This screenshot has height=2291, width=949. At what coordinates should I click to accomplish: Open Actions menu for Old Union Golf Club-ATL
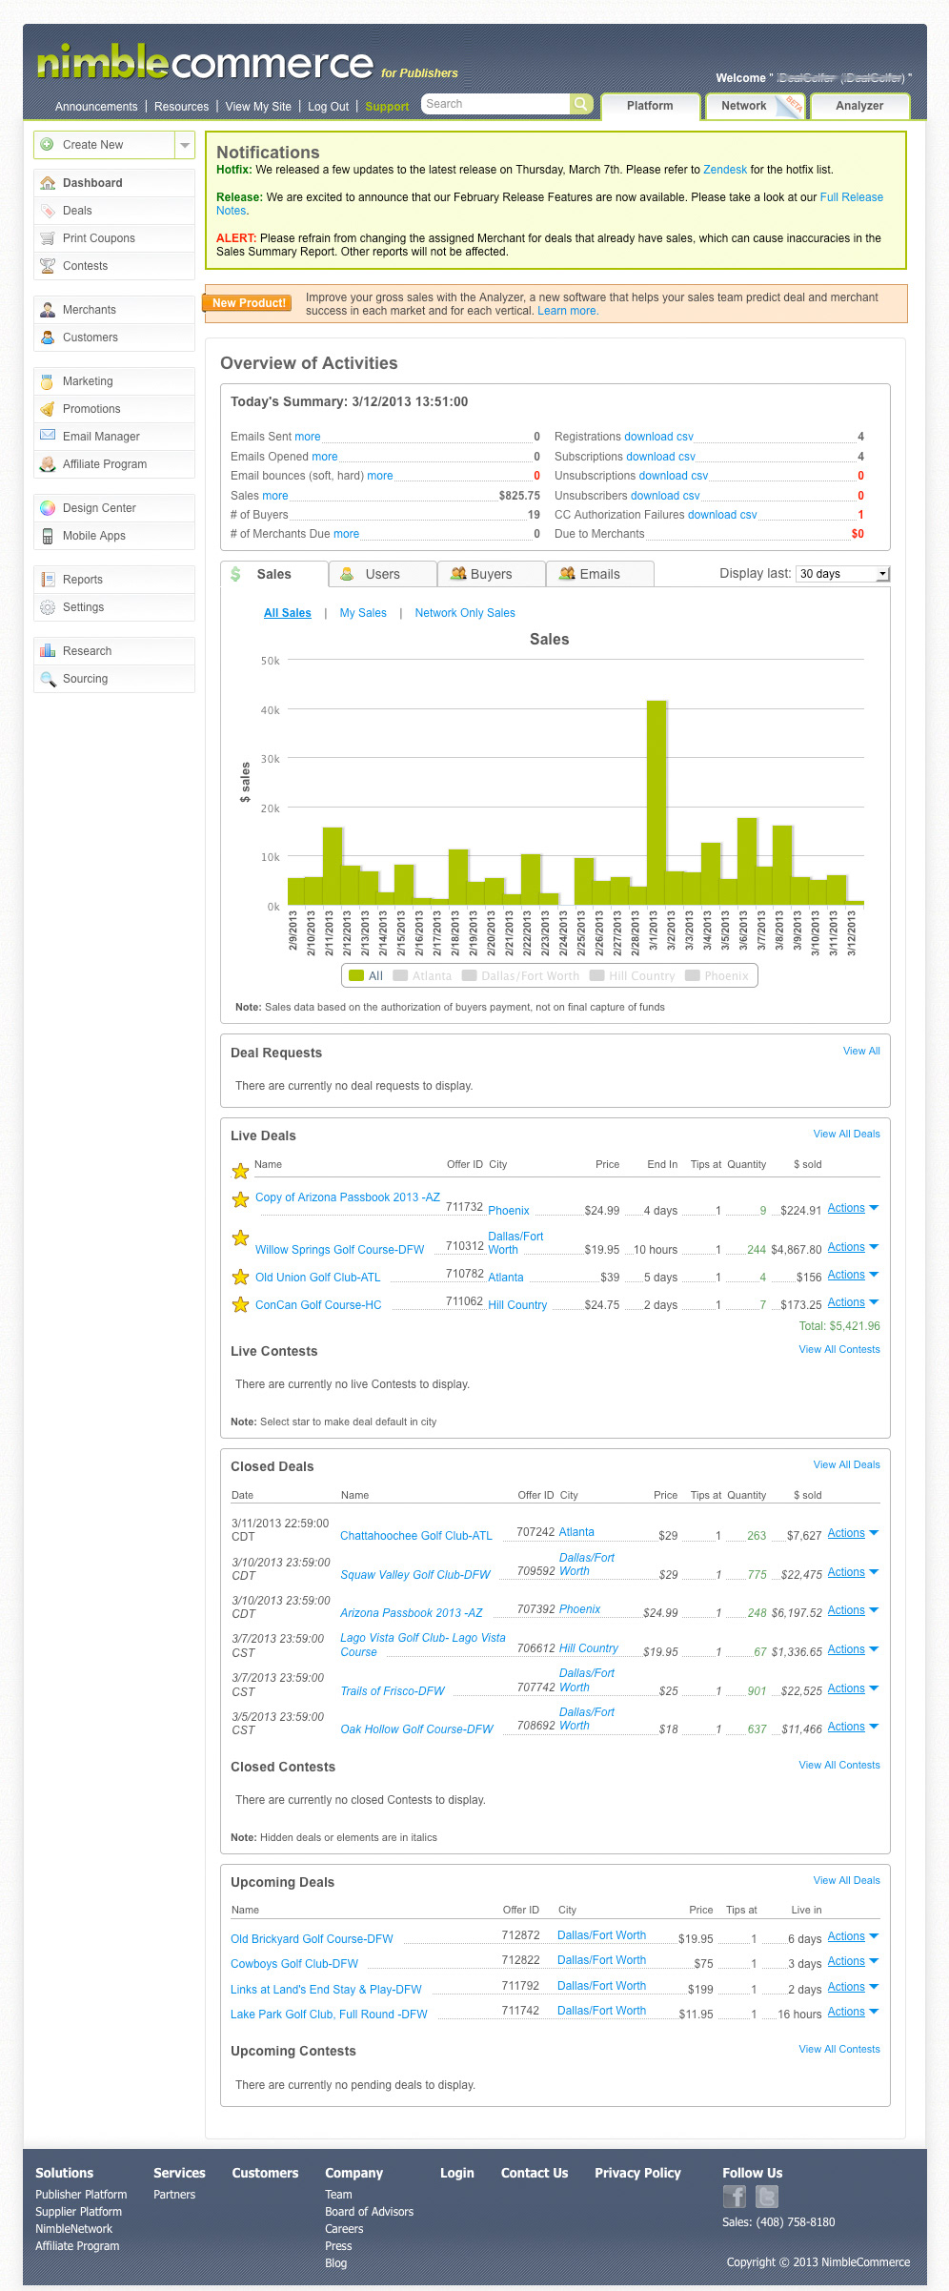pos(853,1275)
